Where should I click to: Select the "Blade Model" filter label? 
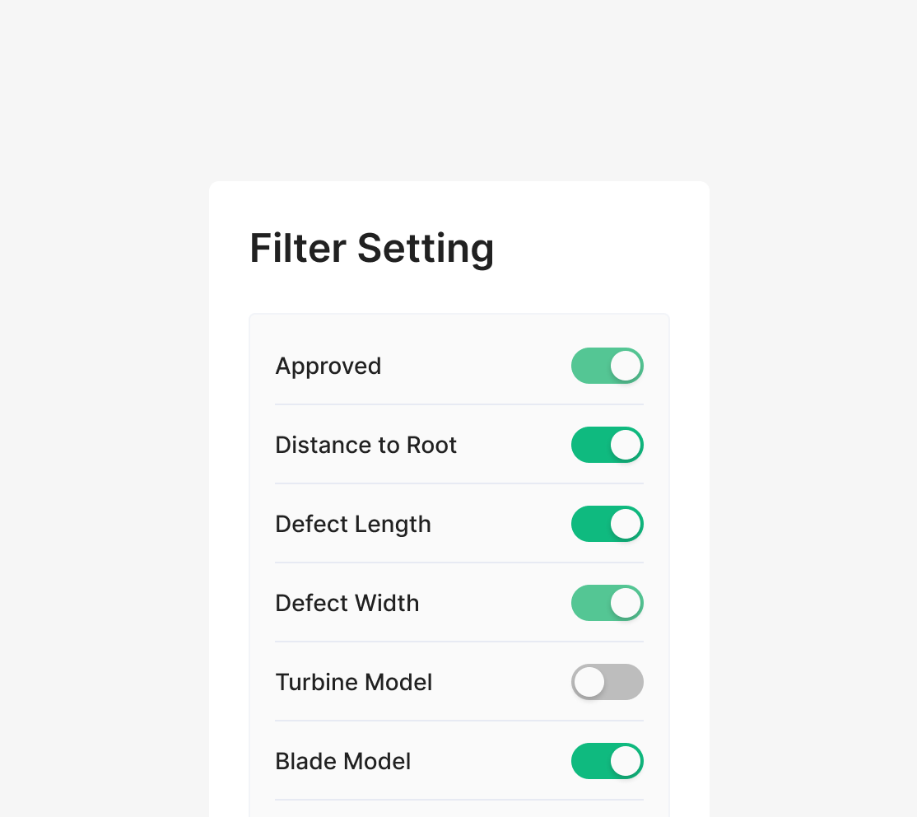pos(342,761)
